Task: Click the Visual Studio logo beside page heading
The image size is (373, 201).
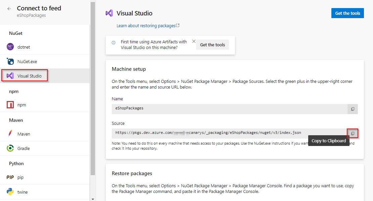Action: 109,13
